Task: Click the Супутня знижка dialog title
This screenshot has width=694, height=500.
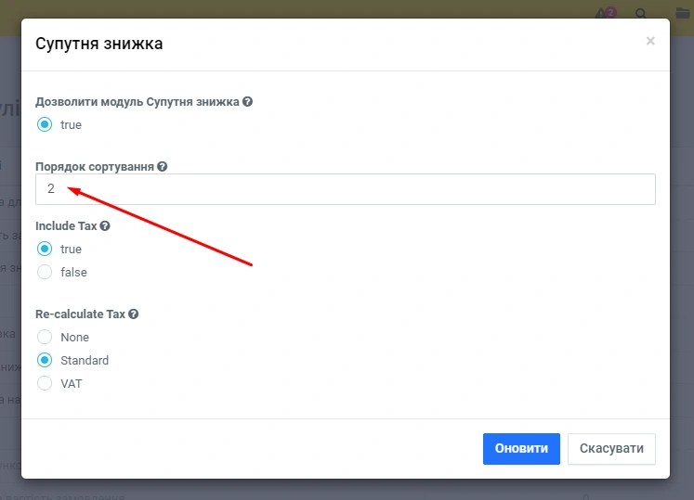Action: point(98,44)
